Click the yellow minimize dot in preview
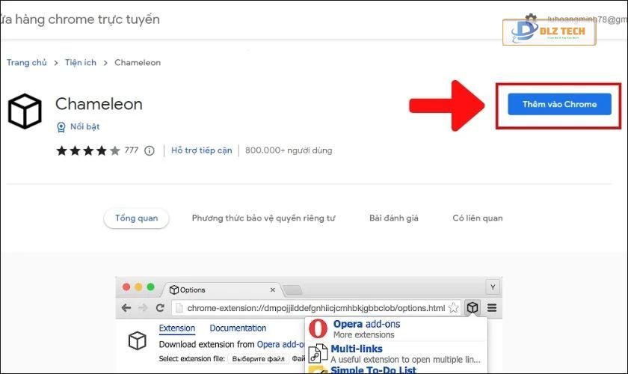Viewport: 628px width, 374px height. coord(138,287)
